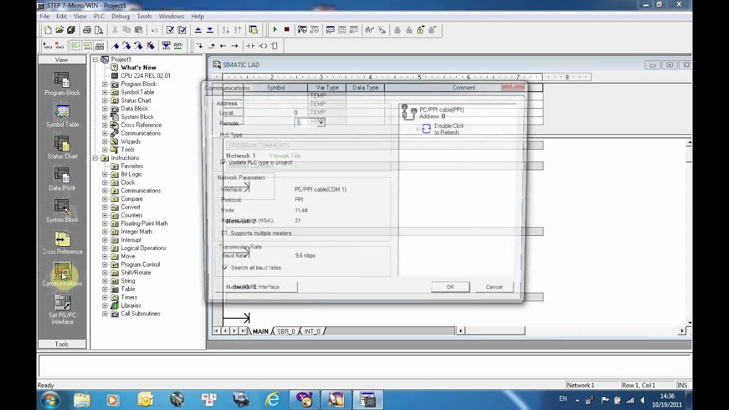Toggle bookmark with the blue flag icon

[x=116, y=46]
